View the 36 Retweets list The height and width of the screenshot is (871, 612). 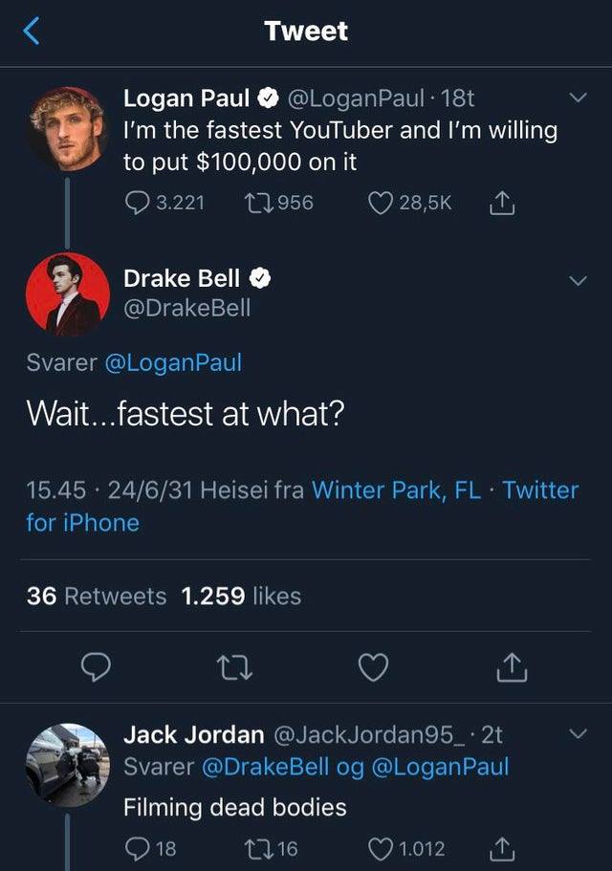click(97, 596)
